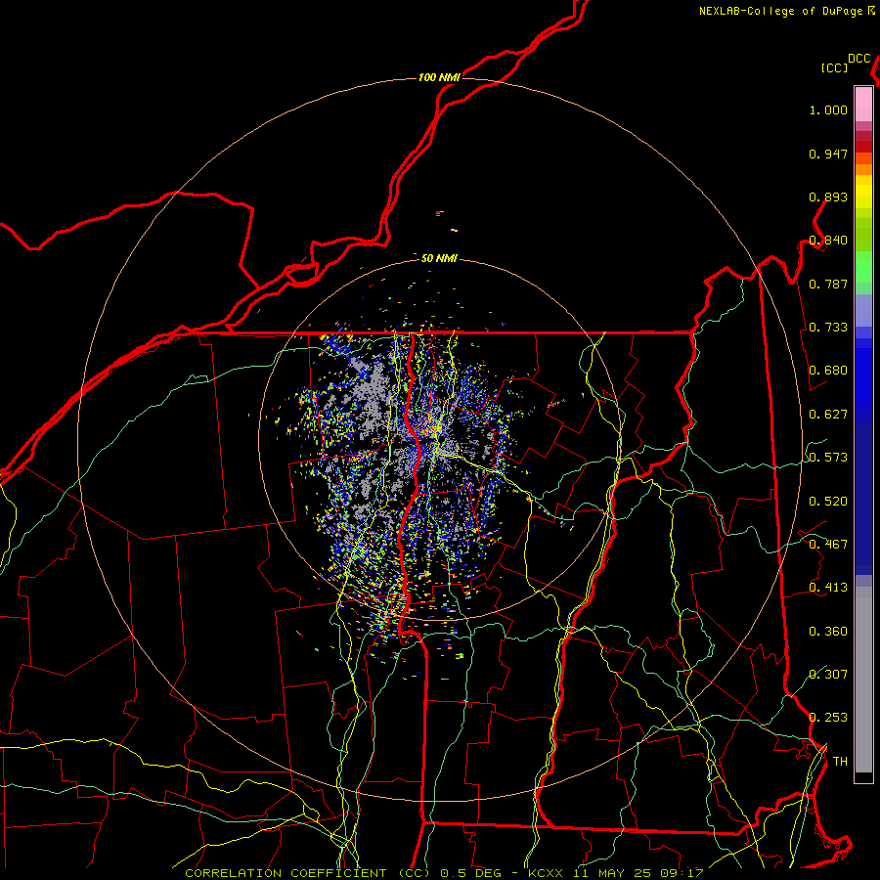Click the NEXLAB-College of DuPage watermark text
The height and width of the screenshot is (880, 880).
780,11
